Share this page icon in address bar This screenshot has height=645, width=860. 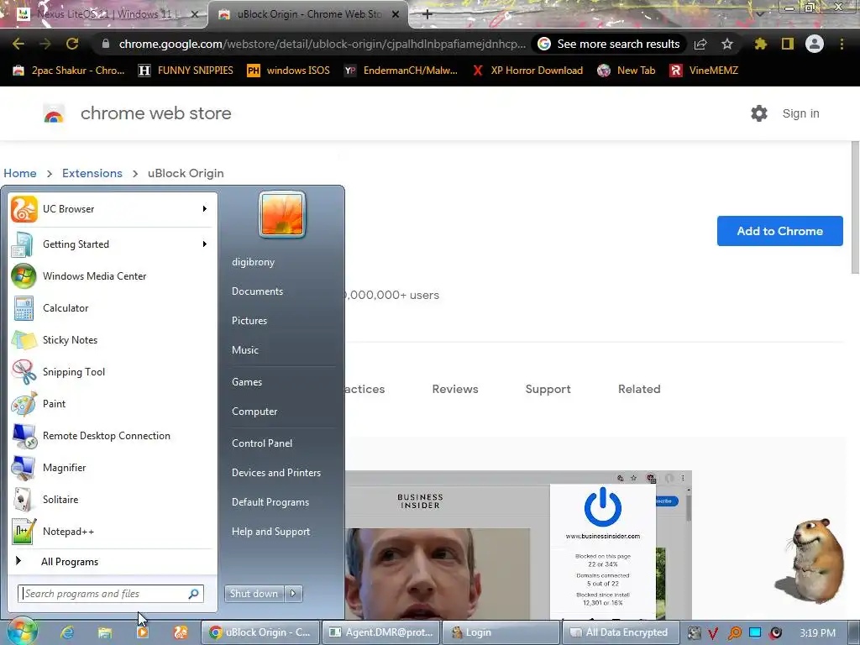[700, 44]
